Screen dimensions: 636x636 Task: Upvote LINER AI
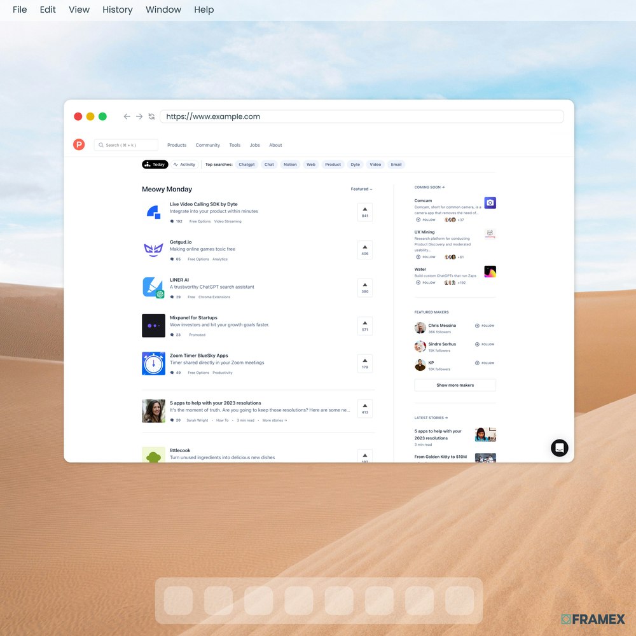pos(364,287)
